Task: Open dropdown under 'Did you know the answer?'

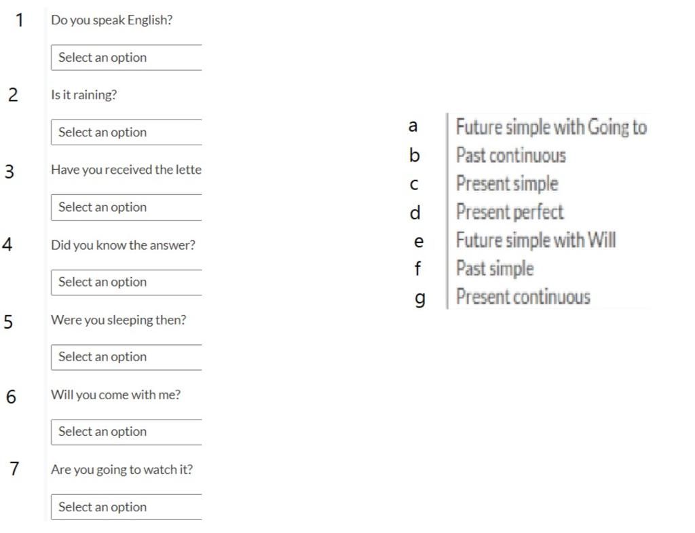Action: [x=126, y=282]
